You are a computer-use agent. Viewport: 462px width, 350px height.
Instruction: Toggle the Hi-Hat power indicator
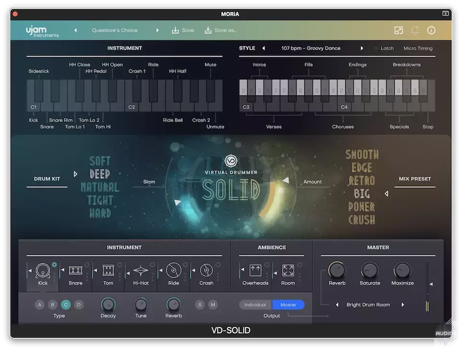[x=152, y=265]
